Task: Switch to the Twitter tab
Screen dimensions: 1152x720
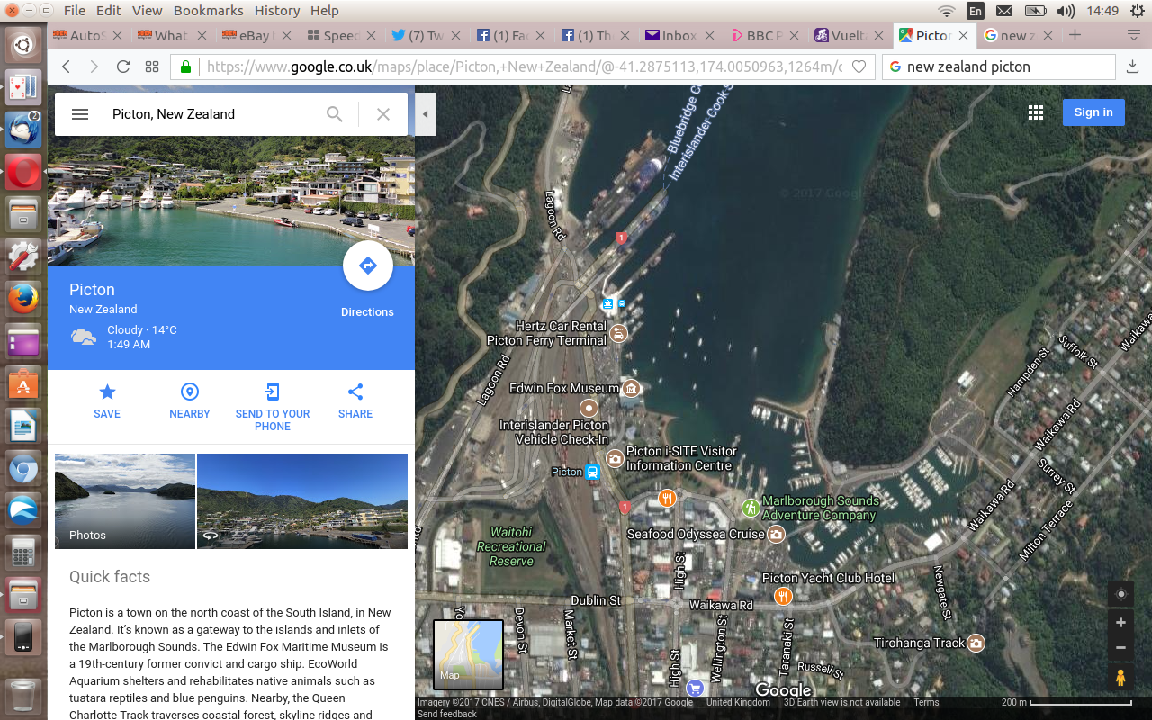Action: 425,36
